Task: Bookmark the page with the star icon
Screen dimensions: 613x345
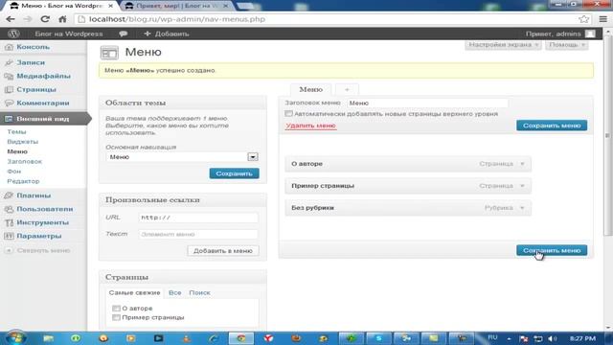Action: tap(583, 19)
